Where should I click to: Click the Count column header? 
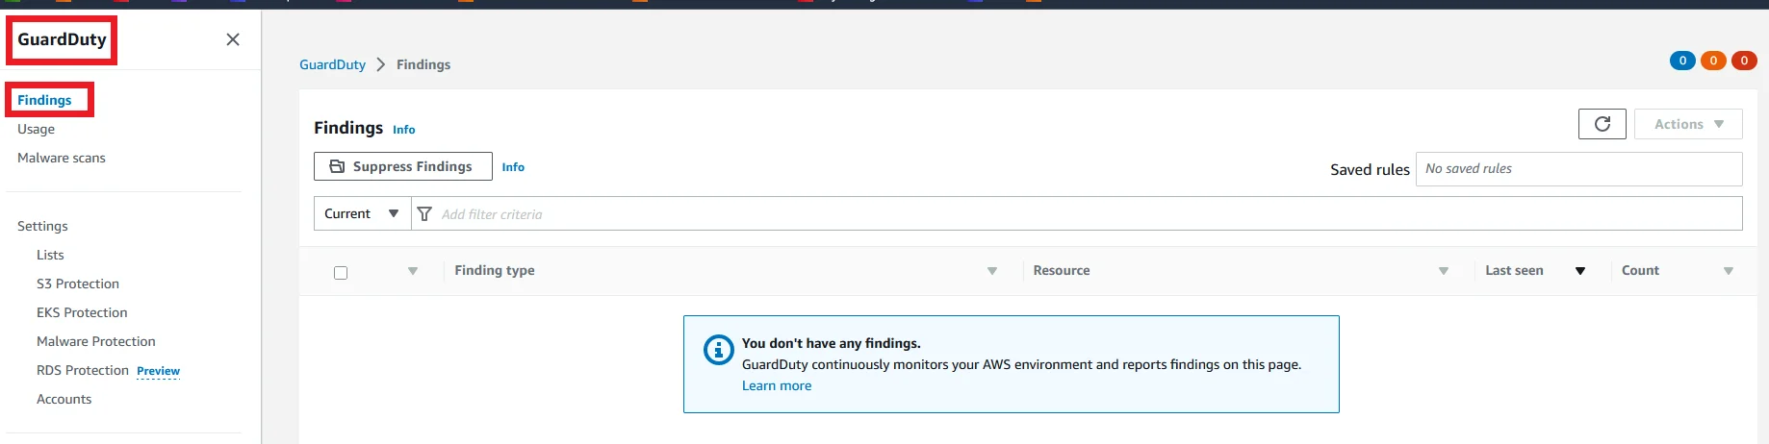[1640, 270]
